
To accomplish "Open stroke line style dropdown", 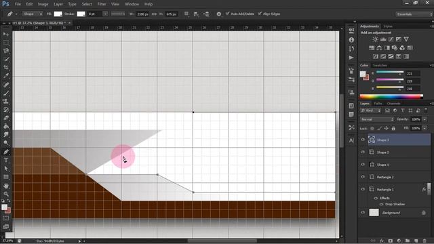I will 118,14.
